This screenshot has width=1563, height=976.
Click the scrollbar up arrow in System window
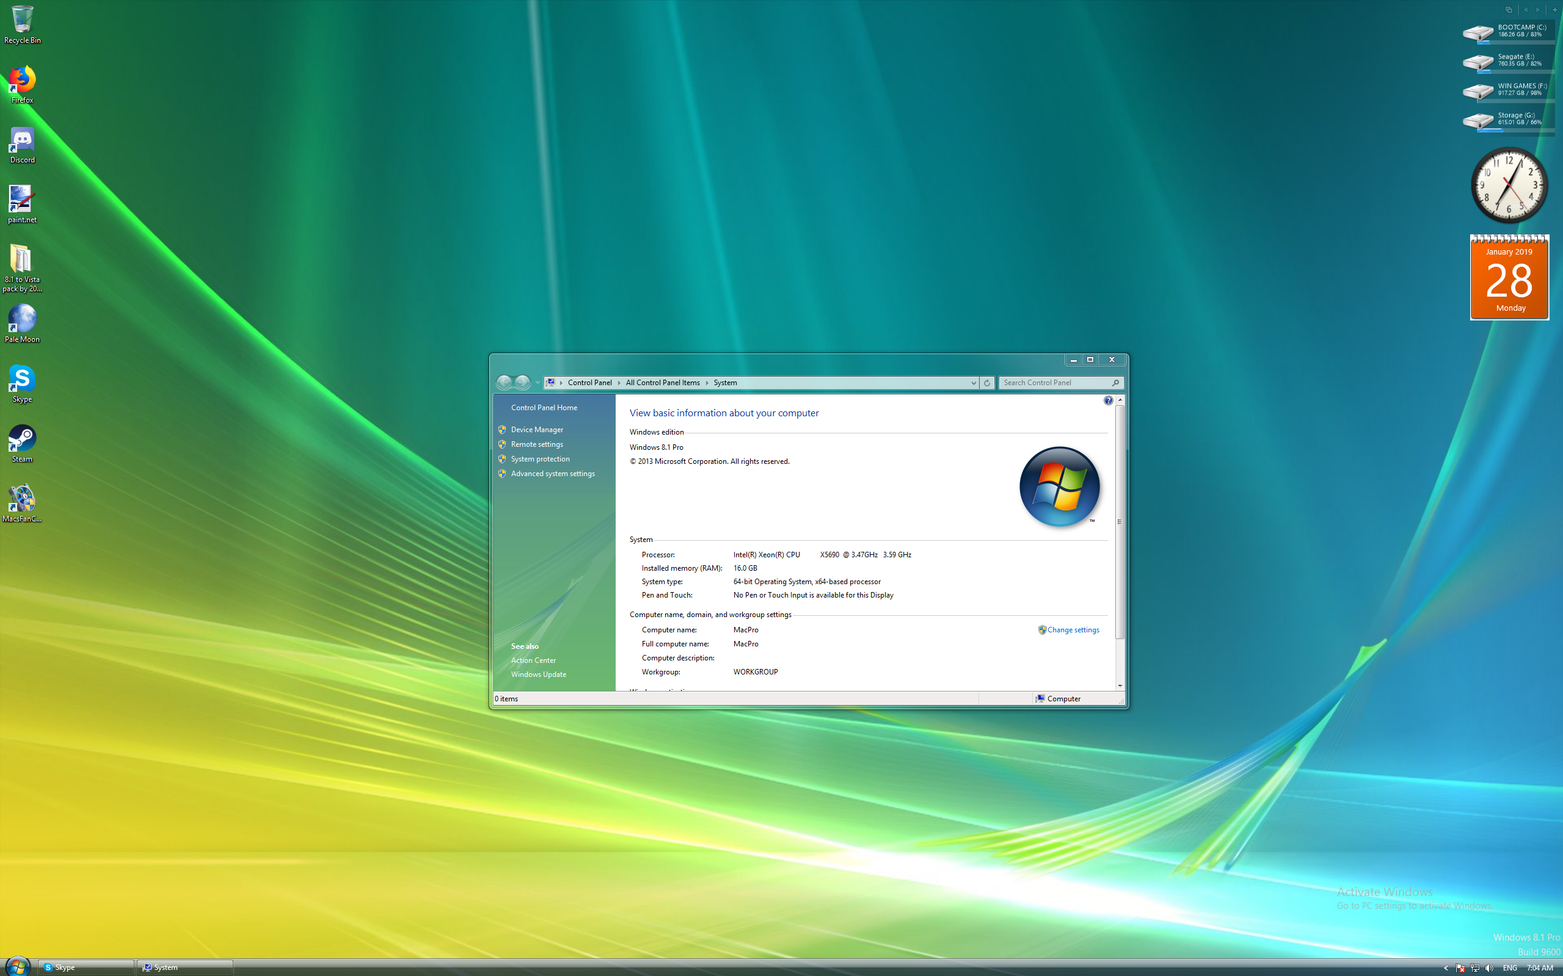point(1120,400)
